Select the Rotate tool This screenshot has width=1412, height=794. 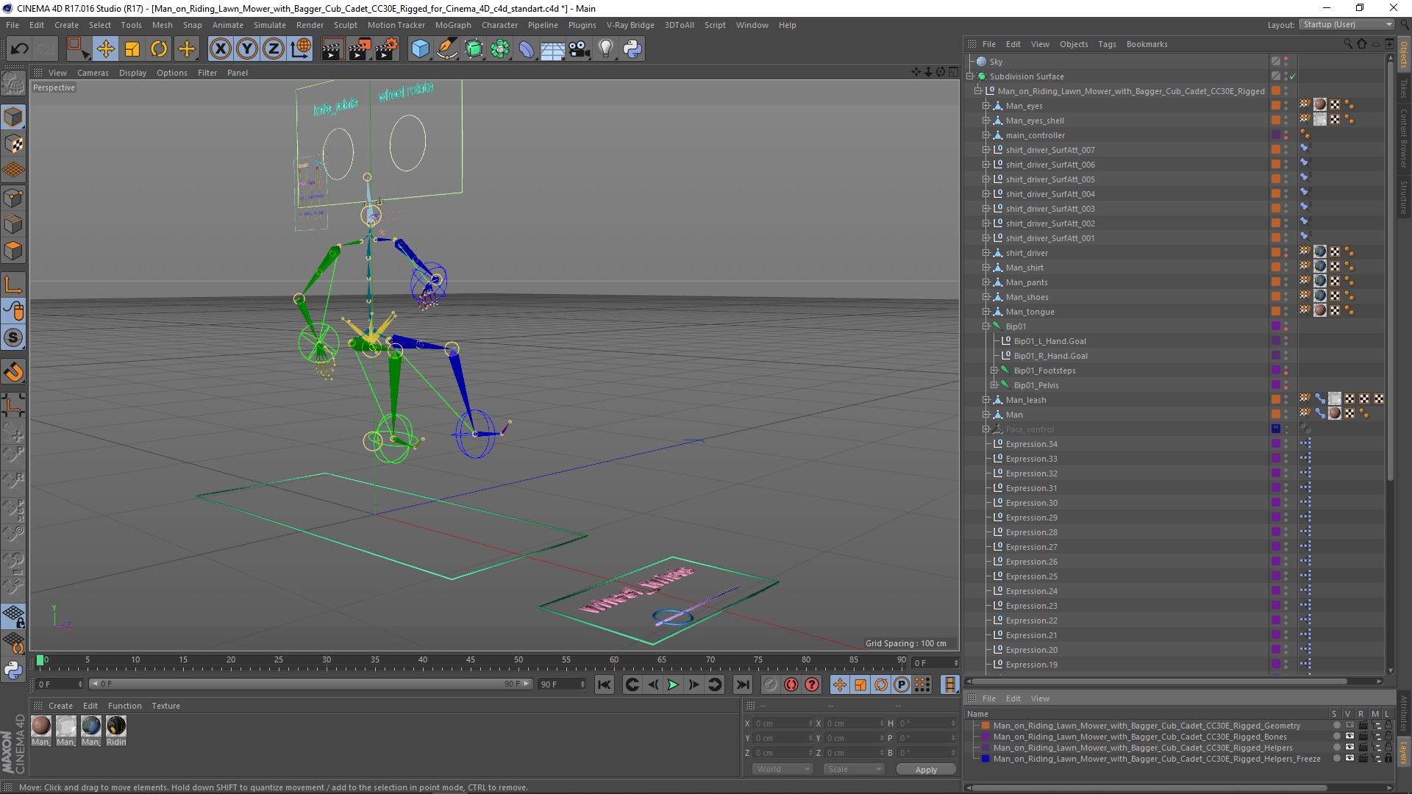point(159,49)
